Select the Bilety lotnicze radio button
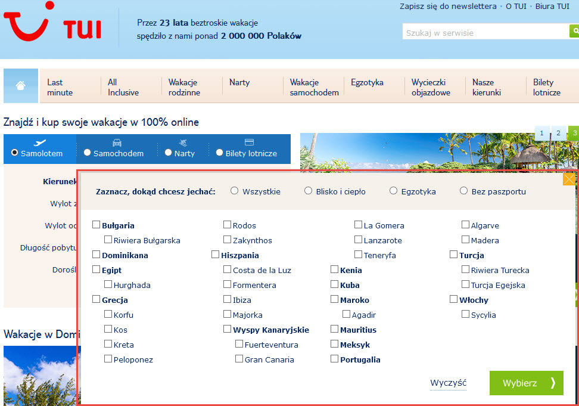The height and width of the screenshot is (406, 579). coord(219,153)
